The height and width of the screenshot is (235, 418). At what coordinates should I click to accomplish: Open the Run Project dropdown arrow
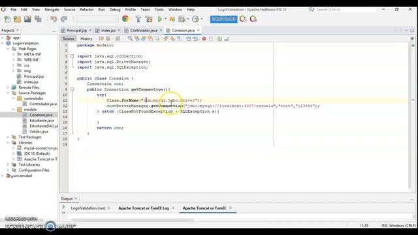(165, 19)
